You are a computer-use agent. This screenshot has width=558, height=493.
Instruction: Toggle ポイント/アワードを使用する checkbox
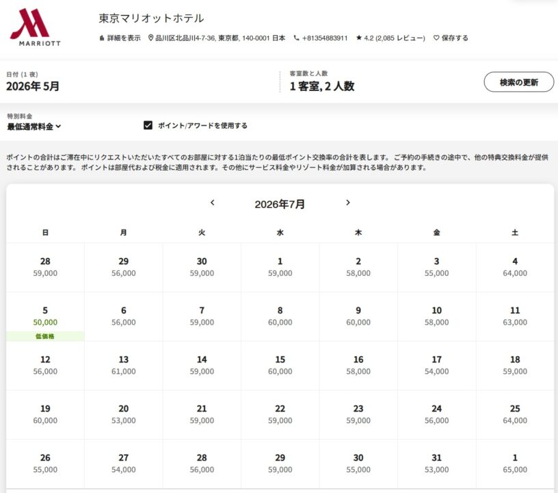pyautogui.click(x=148, y=125)
